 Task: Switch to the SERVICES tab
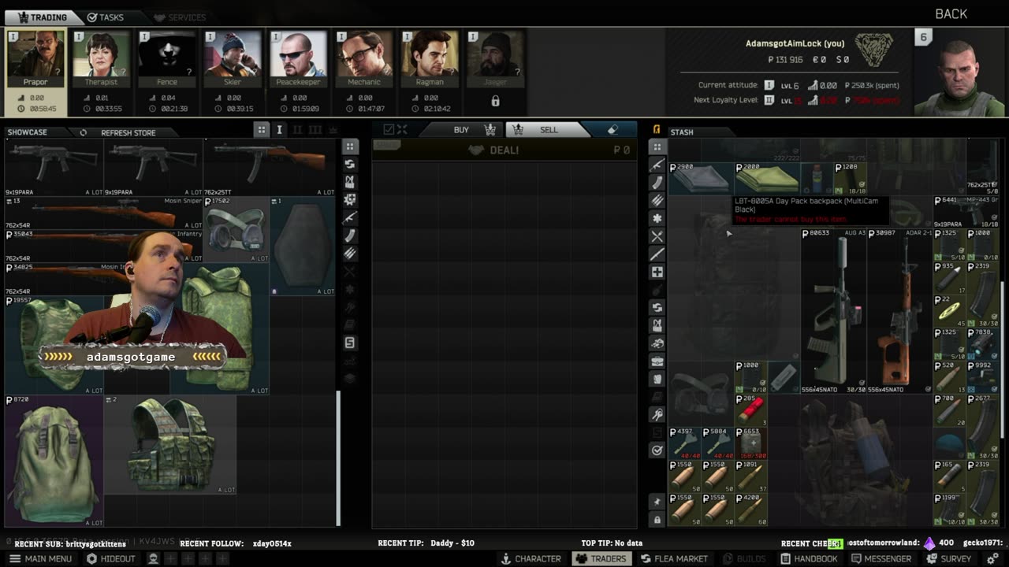180,17
